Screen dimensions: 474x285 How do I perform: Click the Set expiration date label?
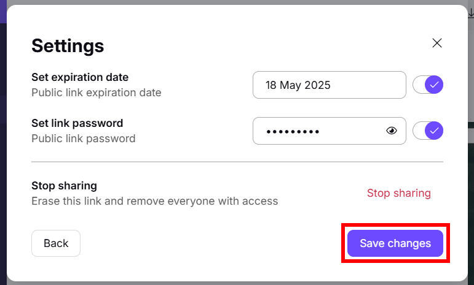80,77
